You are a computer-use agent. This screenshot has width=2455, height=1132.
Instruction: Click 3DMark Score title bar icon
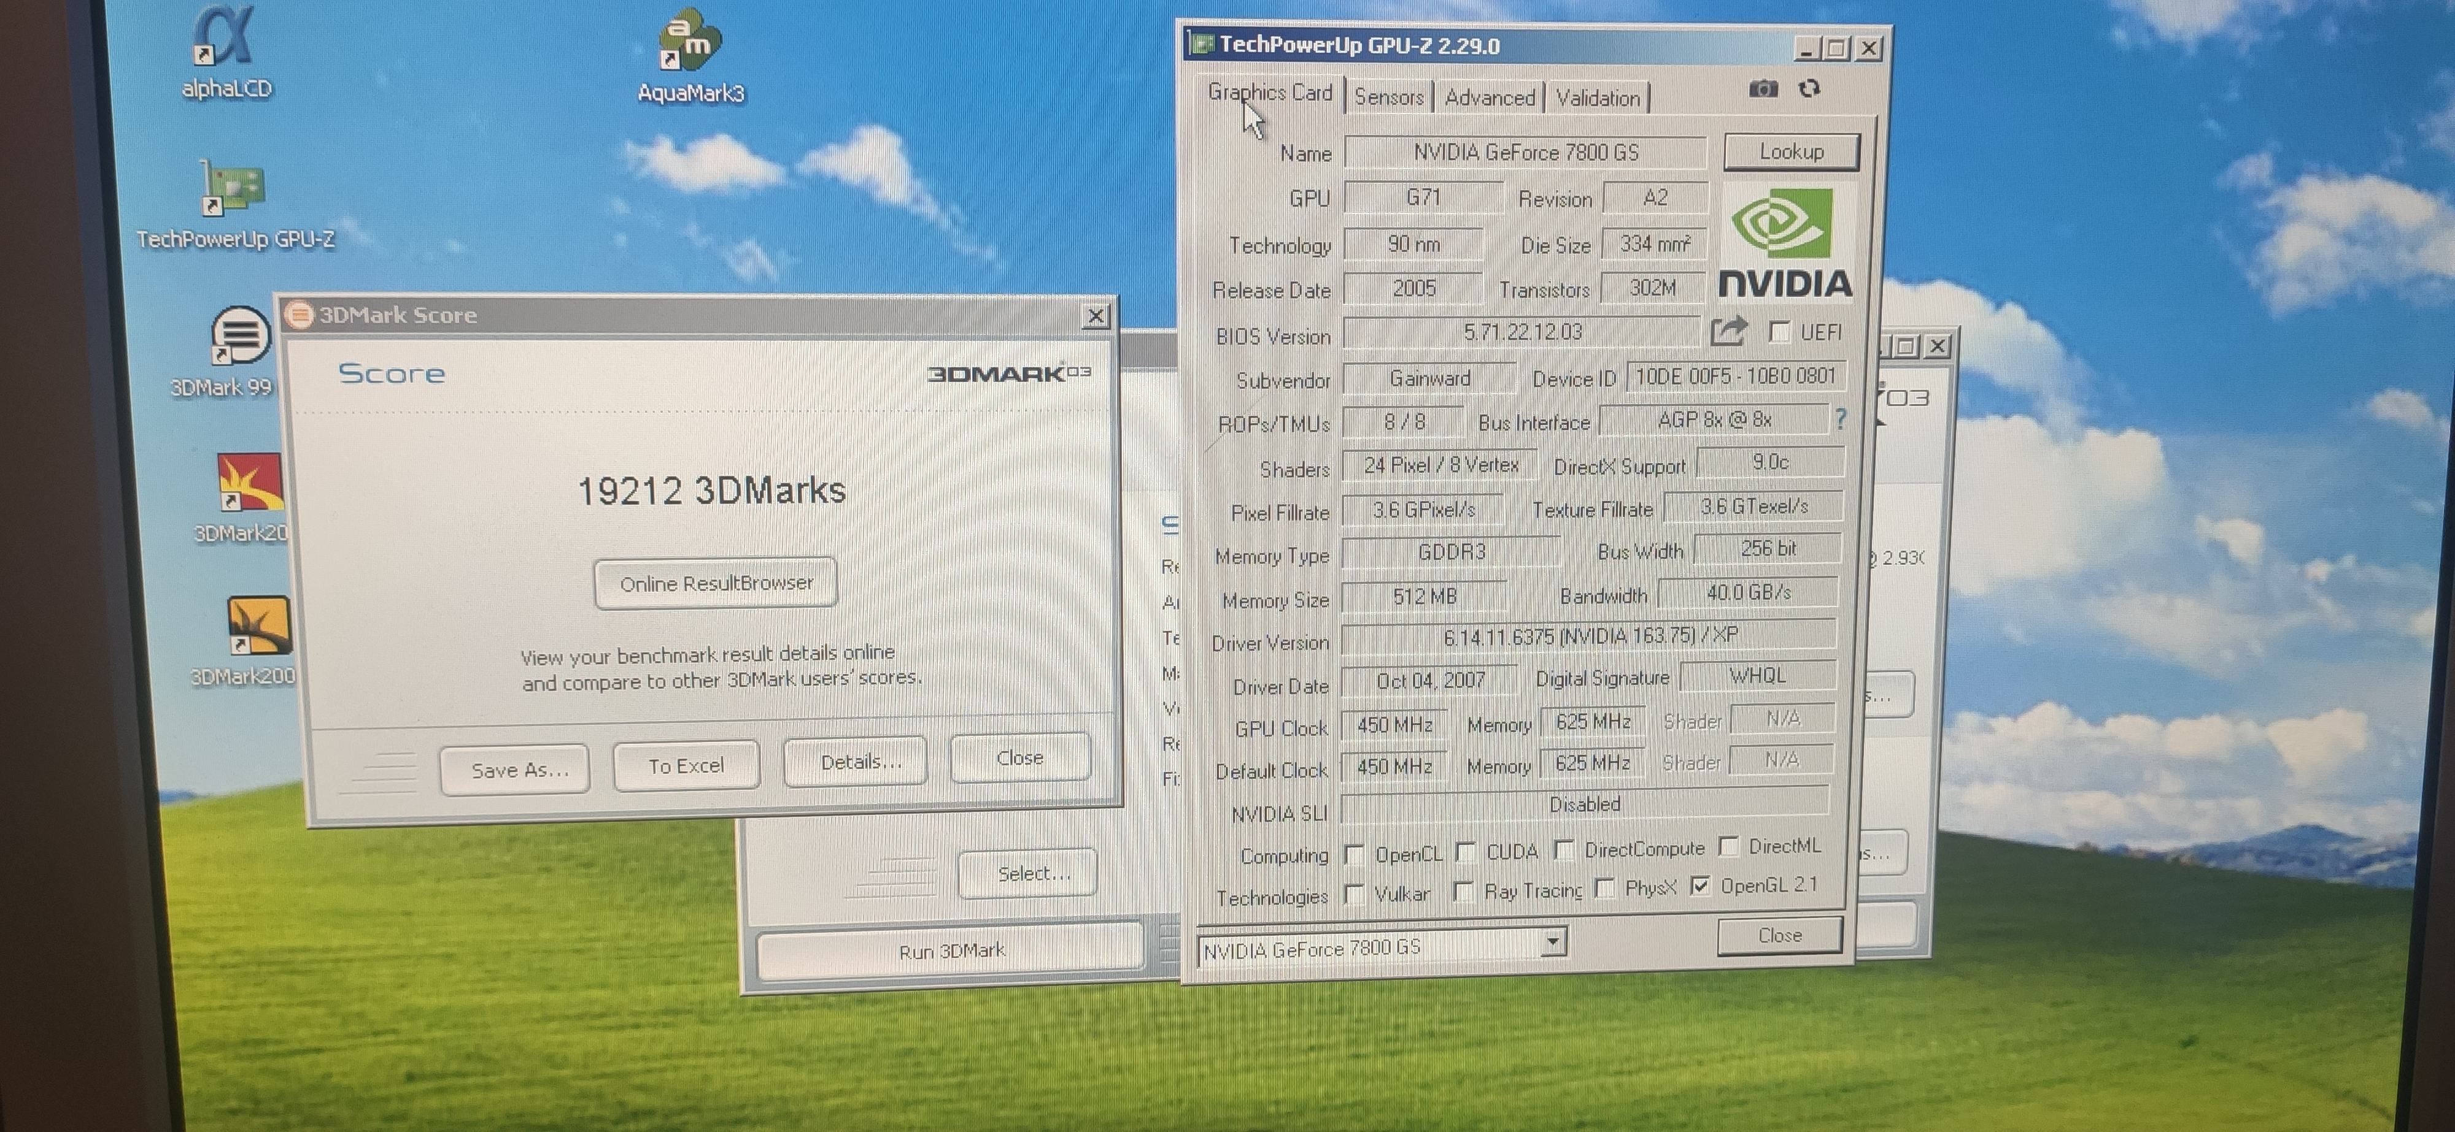pyautogui.click(x=300, y=315)
